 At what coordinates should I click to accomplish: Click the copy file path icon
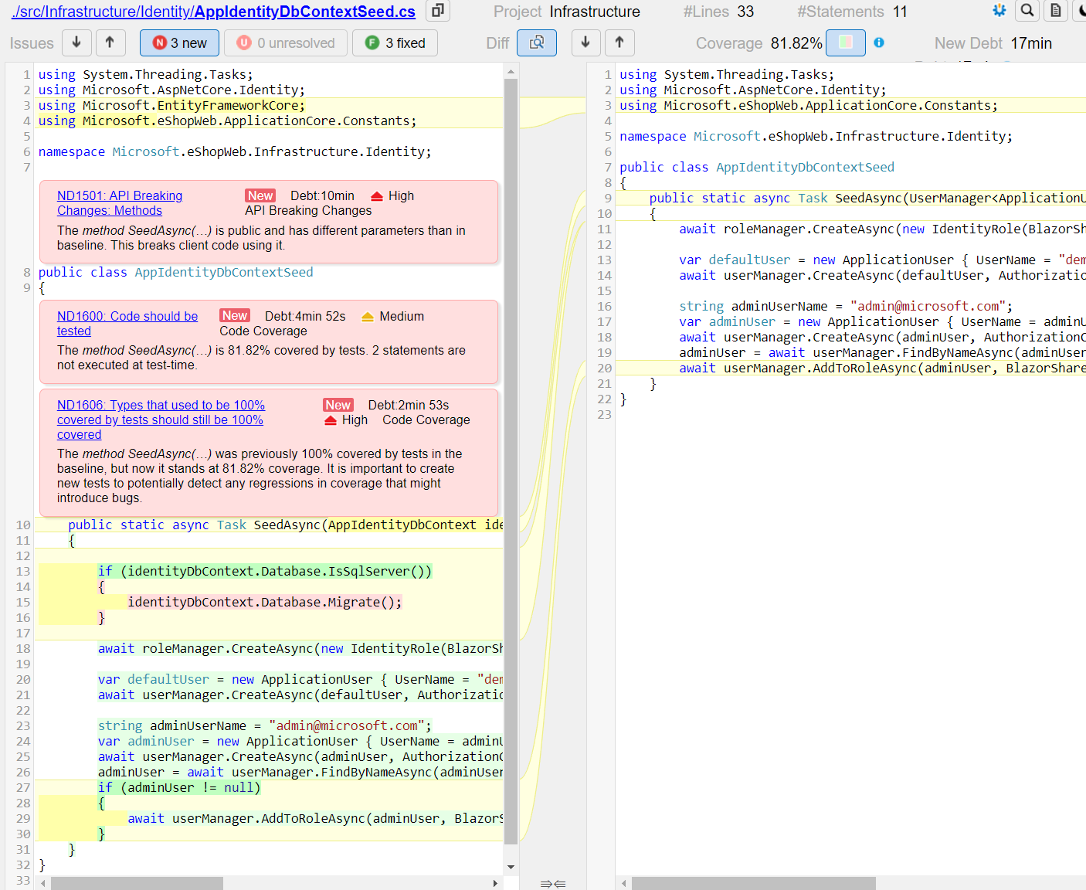[x=437, y=11]
